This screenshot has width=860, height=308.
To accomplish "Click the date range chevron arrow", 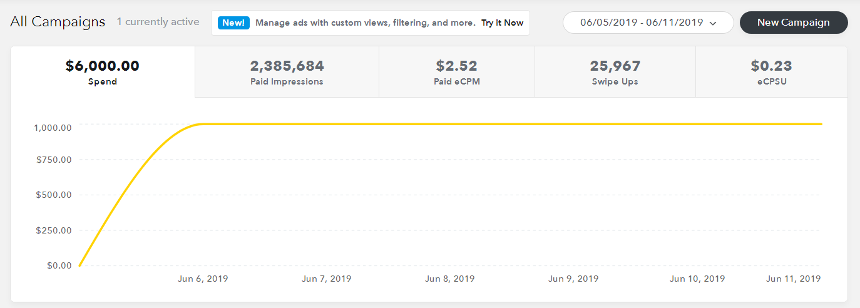I will 713,23.
